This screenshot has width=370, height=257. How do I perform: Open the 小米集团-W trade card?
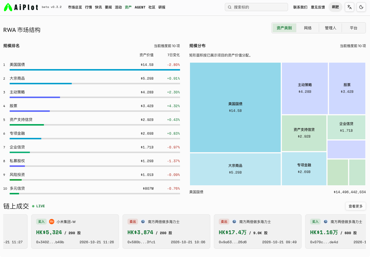[75, 232]
